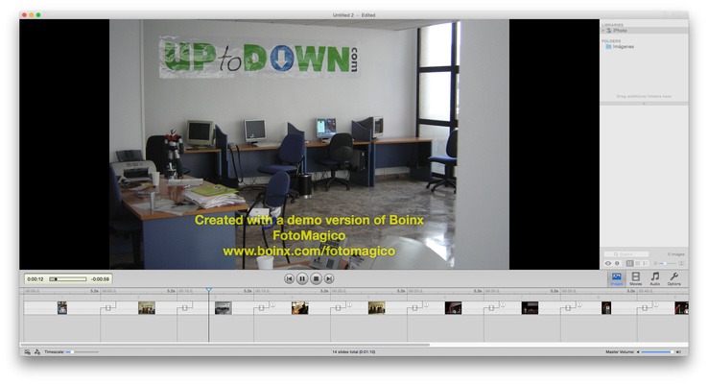Screen dimensions: 708x384
Task: Click the volume-max speaker icon
Action: tap(678, 352)
